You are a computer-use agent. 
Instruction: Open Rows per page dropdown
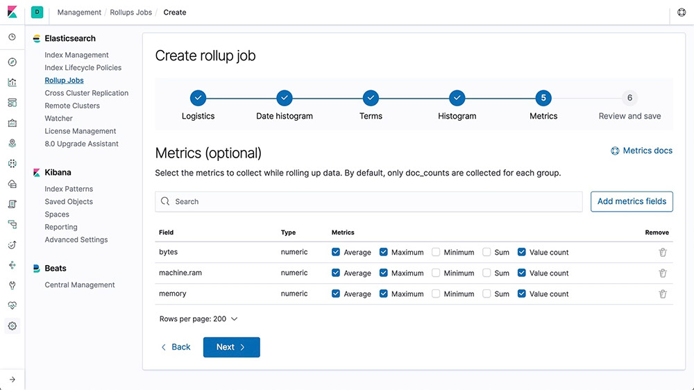pyautogui.click(x=198, y=319)
